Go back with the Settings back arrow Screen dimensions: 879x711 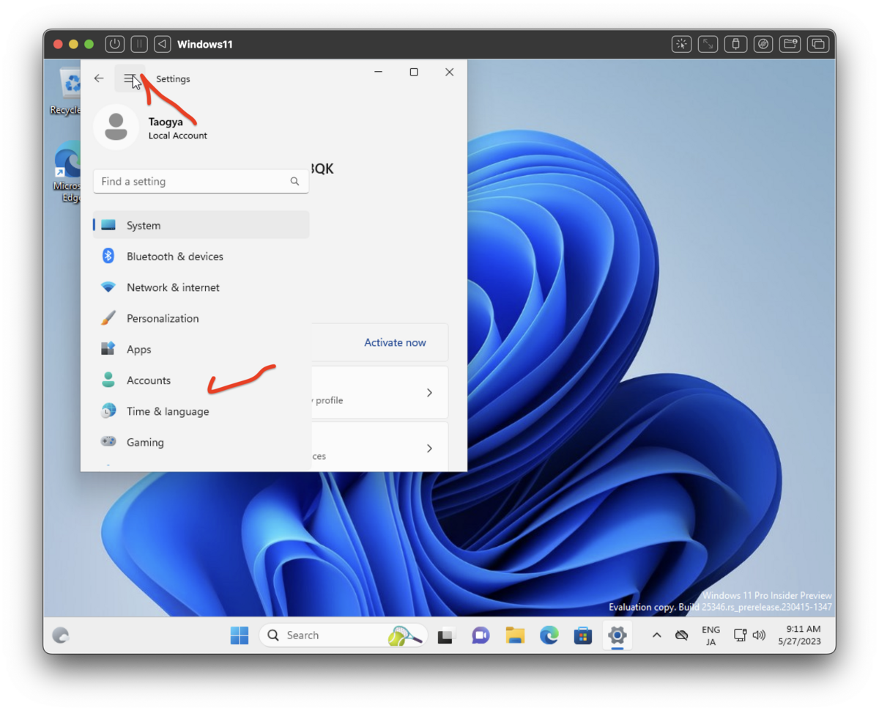99,78
